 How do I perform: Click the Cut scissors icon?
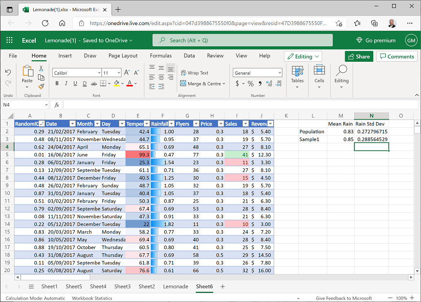[x=41, y=69]
